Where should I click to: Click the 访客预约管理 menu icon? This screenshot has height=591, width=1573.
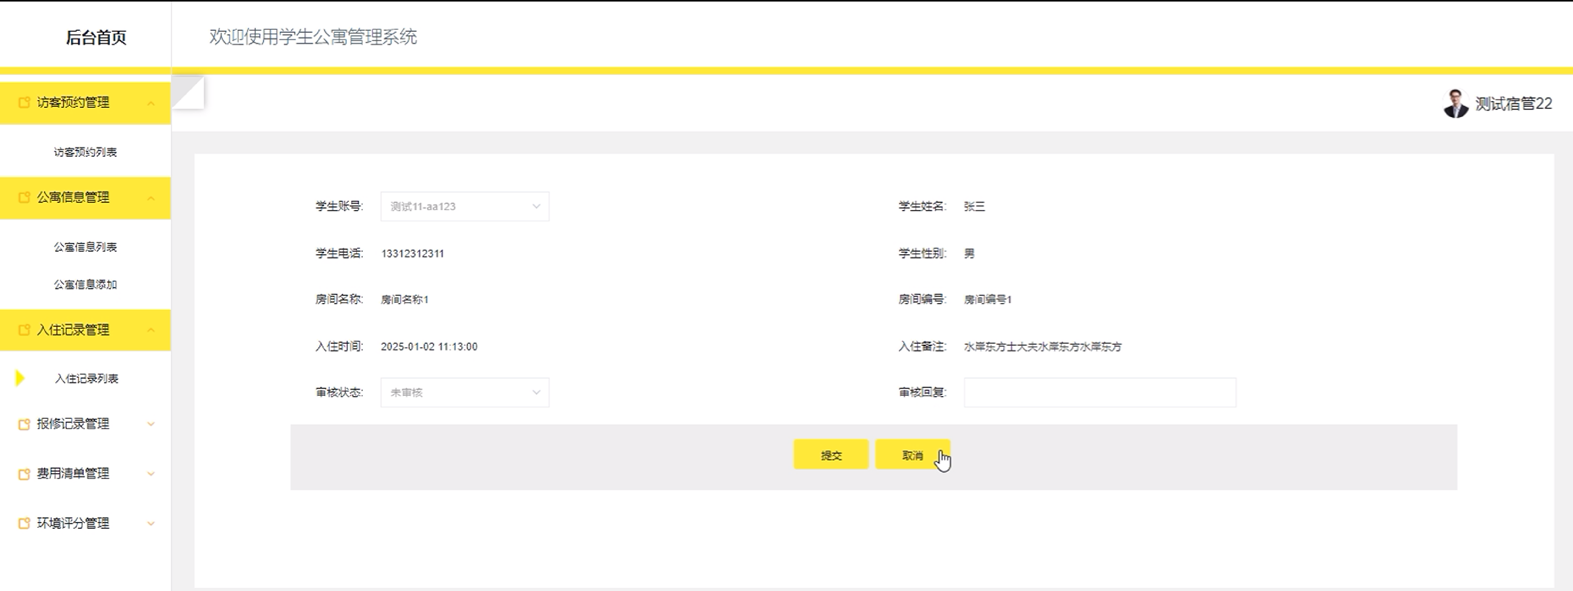click(24, 103)
